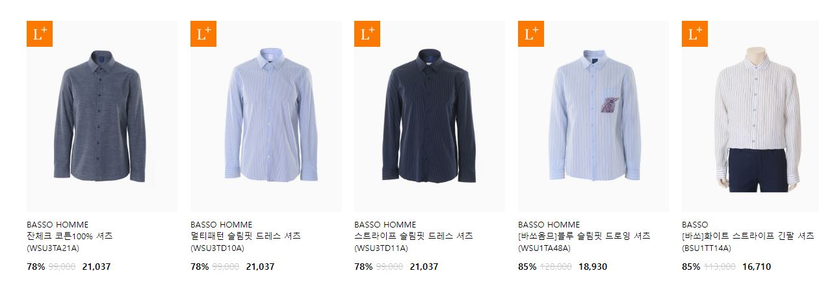This screenshot has width=819, height=288.
Task: Open the gray check cotton shirt image
Action: (x=102, y=116)
